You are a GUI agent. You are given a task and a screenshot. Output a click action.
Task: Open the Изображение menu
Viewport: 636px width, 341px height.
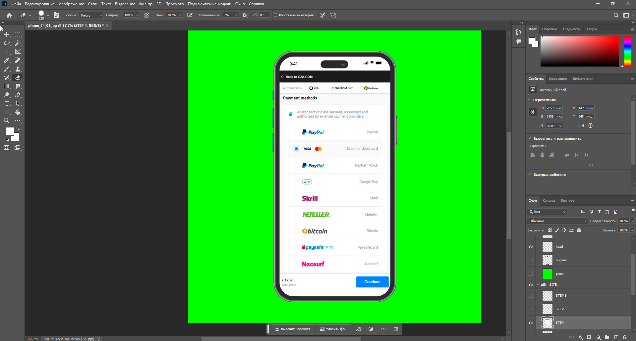click(71, 4)
